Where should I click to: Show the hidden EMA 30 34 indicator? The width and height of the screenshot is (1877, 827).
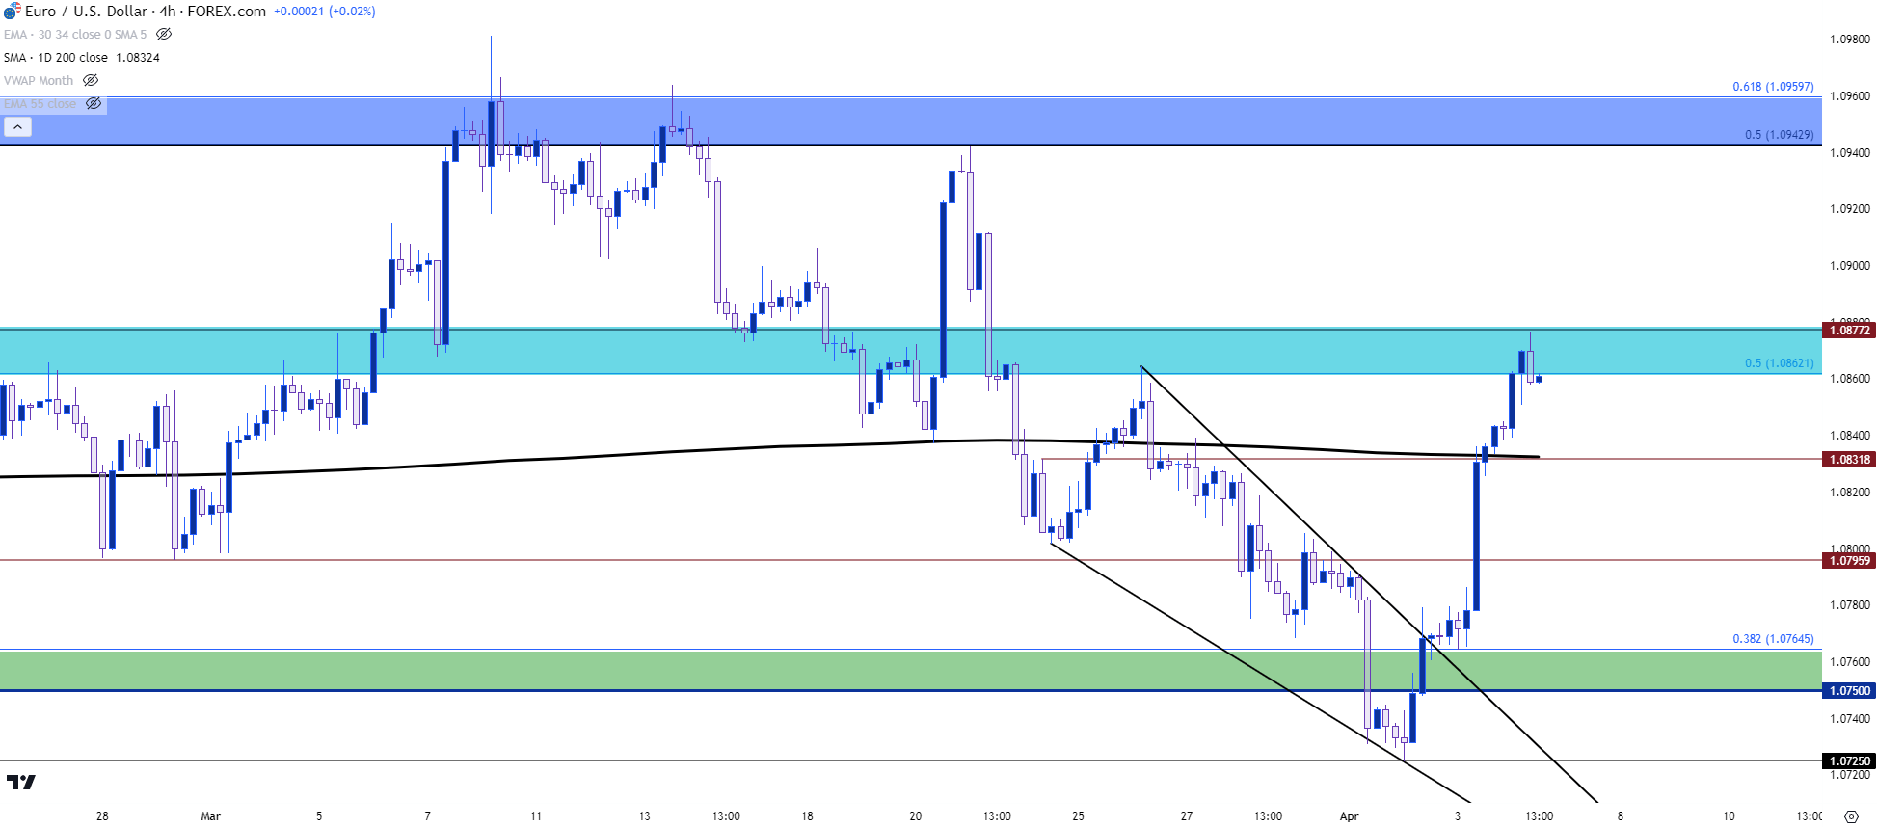[164, 34]
